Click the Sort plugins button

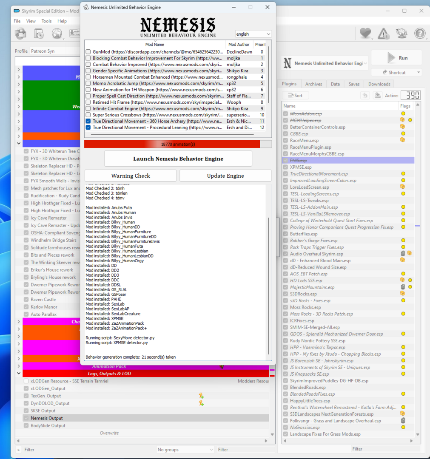(x=295, y=96)
